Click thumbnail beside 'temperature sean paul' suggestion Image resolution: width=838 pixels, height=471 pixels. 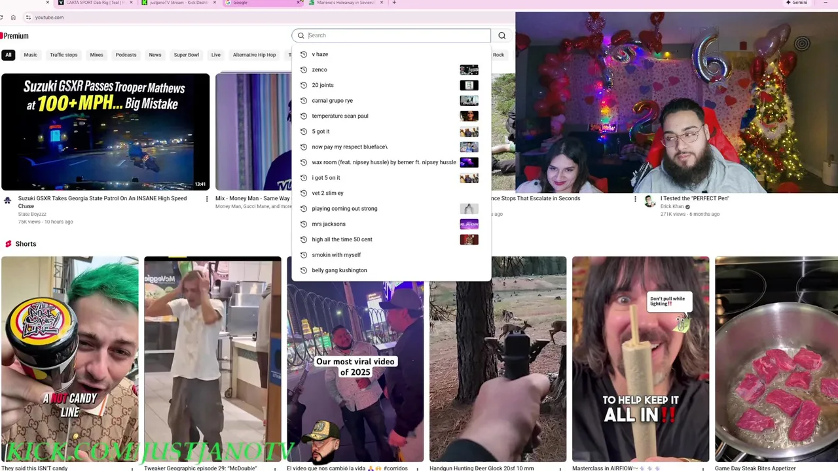click(469, 116)
